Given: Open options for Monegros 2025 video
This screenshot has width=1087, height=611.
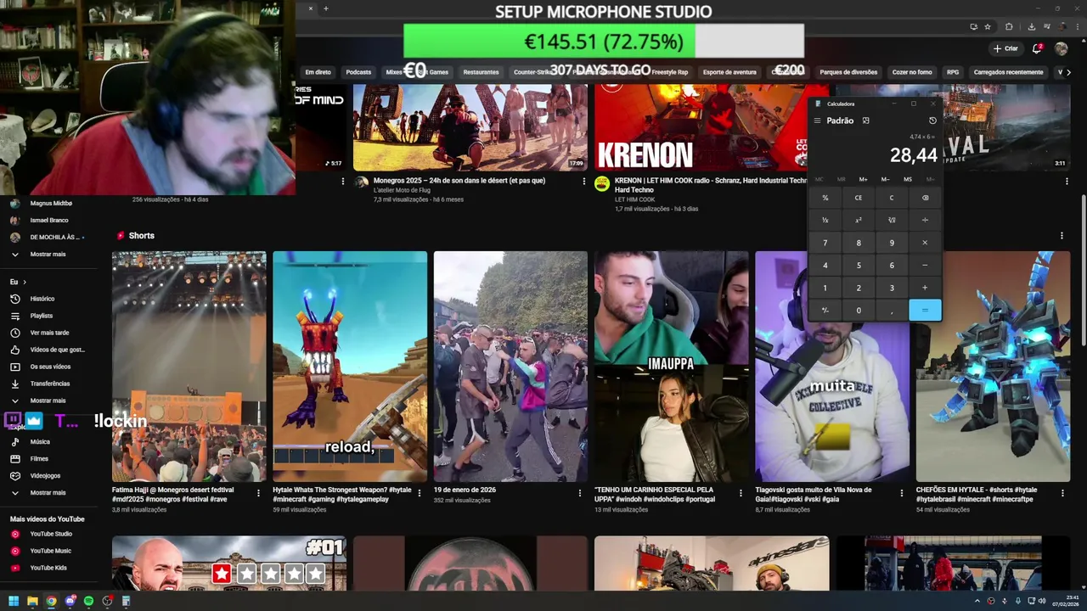Looking at the screenshot, I should coord(583,182).
